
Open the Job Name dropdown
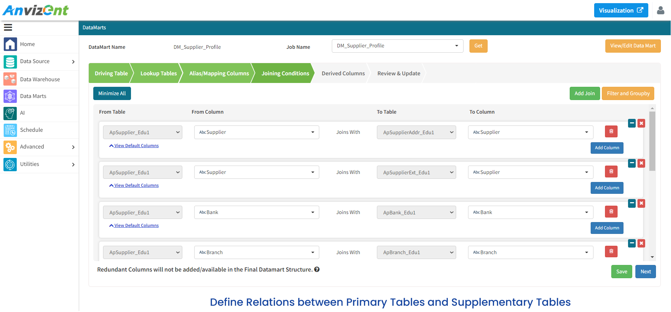tap(398, 46)
